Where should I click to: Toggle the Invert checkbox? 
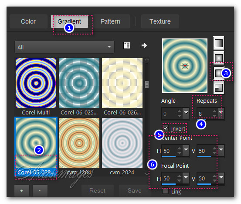point(166,128)
